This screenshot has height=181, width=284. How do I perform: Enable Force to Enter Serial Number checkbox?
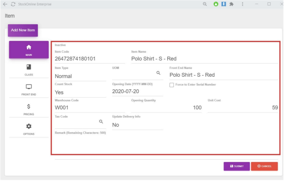(172, 85)
